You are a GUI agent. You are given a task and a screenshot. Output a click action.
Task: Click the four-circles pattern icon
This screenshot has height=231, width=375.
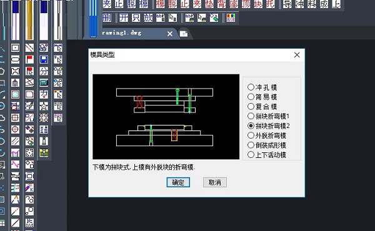[44, 118]
